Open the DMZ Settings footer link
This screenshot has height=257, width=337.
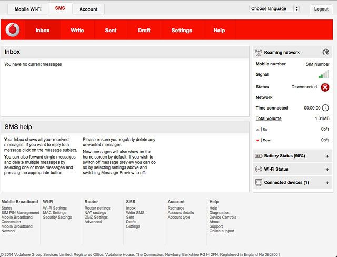[x=96, y=218]
